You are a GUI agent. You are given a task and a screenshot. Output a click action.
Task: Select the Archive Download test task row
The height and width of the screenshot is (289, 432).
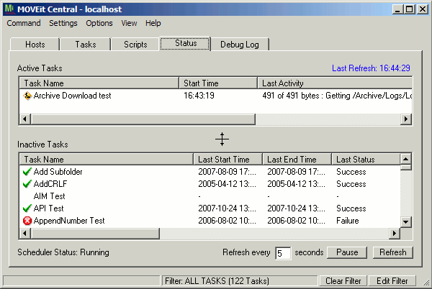216,96
